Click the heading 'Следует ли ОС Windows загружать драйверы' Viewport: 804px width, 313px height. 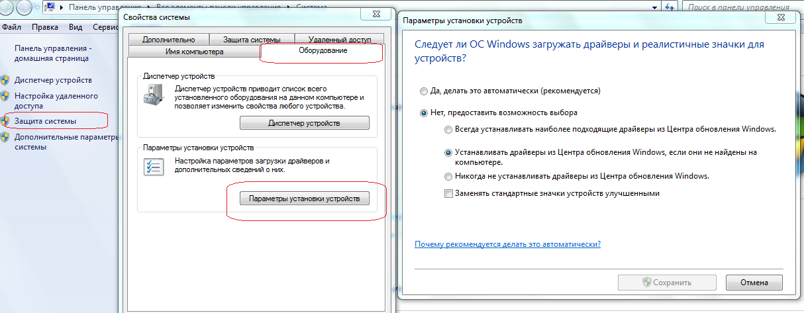(x=589, y=52)
